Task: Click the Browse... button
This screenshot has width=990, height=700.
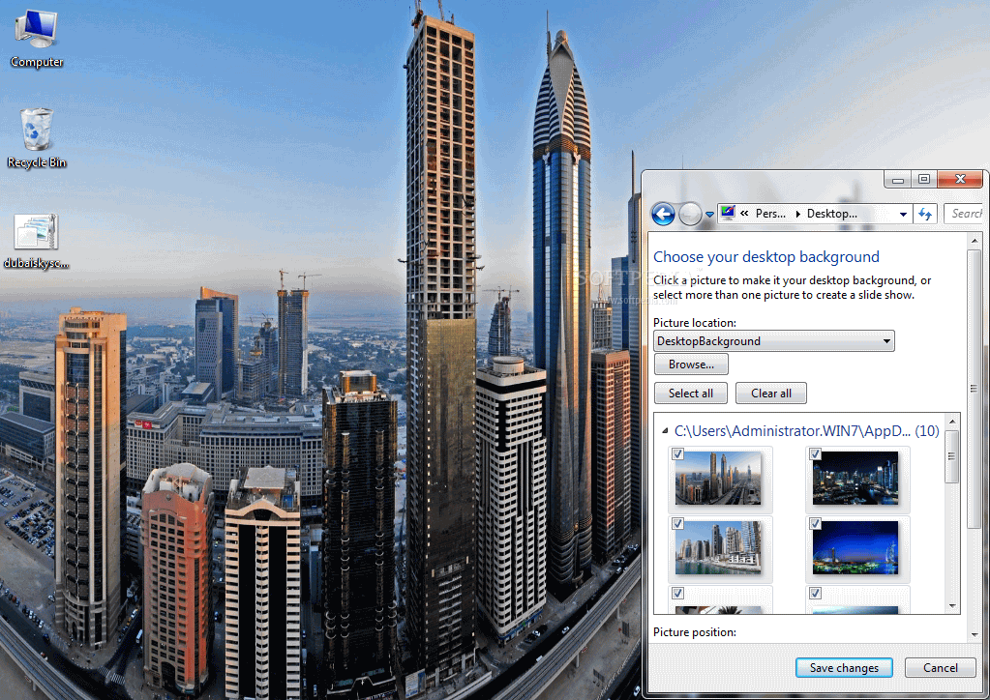Action: click(691, 365)
